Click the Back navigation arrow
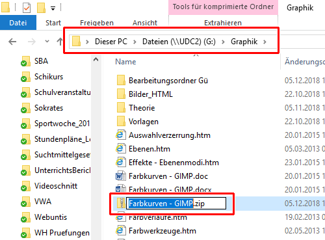The width and height of the screenshot is (325, 240). point(12,42)
